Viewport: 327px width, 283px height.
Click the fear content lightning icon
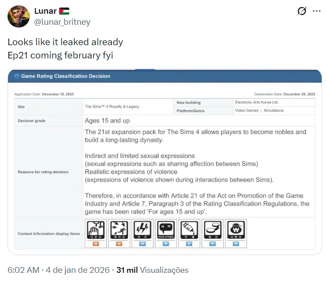(143, 231)
